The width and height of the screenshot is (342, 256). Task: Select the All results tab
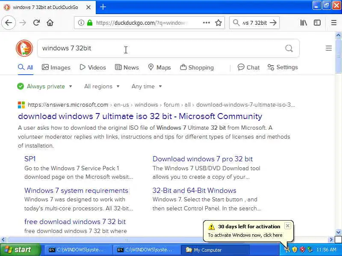pyautogui.click(x=26, y=67)
